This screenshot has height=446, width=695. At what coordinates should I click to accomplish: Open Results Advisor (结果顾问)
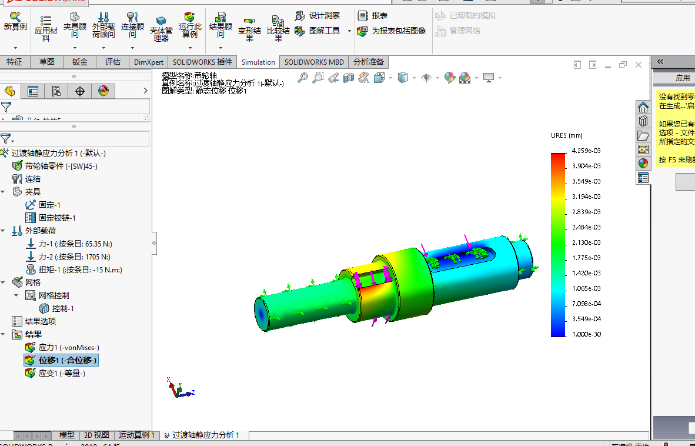[220, 26]
